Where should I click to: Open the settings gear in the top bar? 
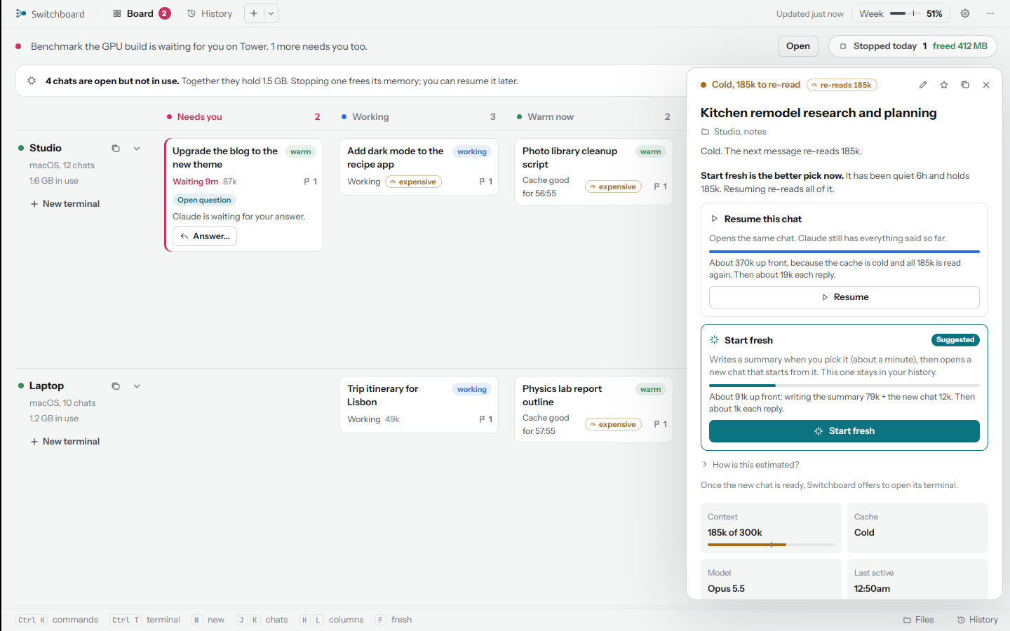coord(965,13)
